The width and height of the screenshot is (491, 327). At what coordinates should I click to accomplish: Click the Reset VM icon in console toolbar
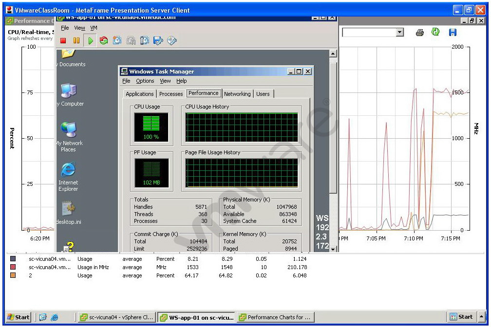tap(104, 41)
